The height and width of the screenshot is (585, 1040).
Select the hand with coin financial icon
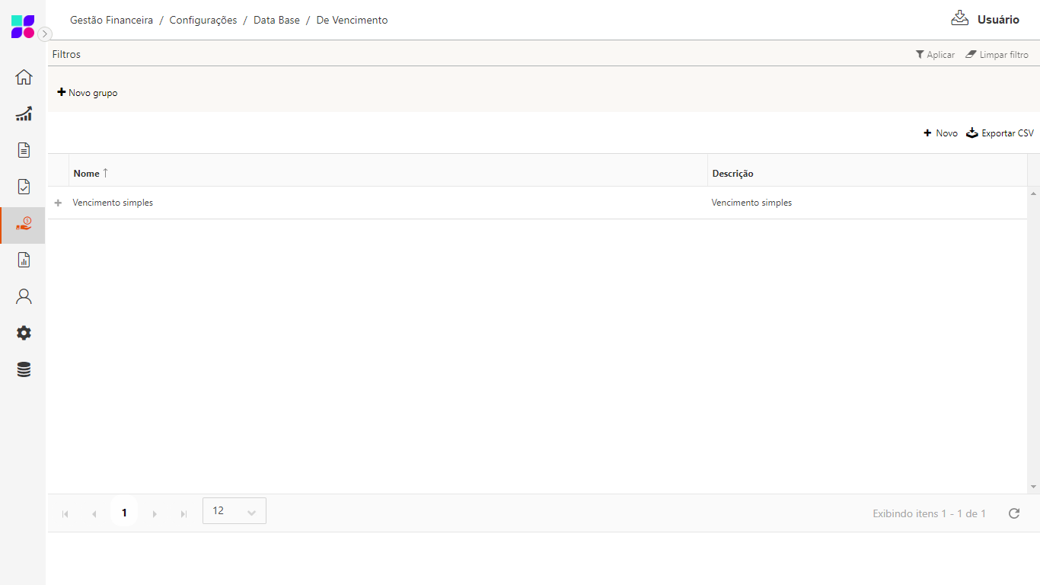(24, 224)
